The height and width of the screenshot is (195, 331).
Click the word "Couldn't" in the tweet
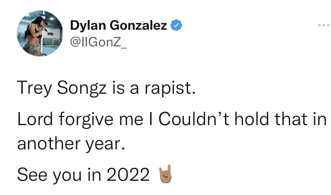(x=194, y=120)
